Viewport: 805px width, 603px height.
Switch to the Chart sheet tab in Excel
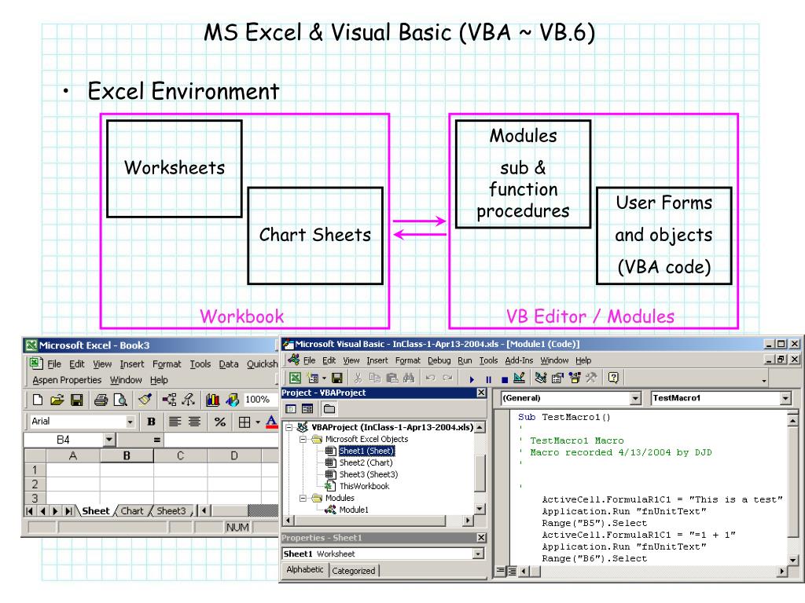(132, 510)
